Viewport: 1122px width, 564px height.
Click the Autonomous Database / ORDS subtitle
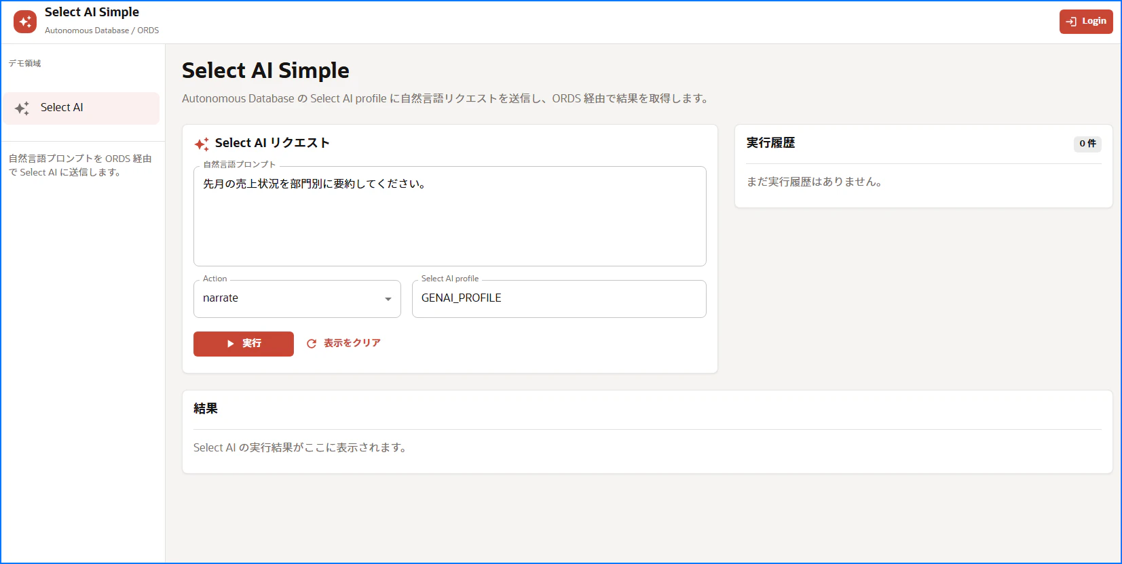102,31
